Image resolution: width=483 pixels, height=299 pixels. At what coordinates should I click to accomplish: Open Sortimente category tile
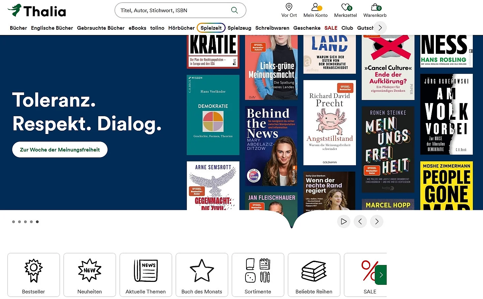[x=258, y=275]
